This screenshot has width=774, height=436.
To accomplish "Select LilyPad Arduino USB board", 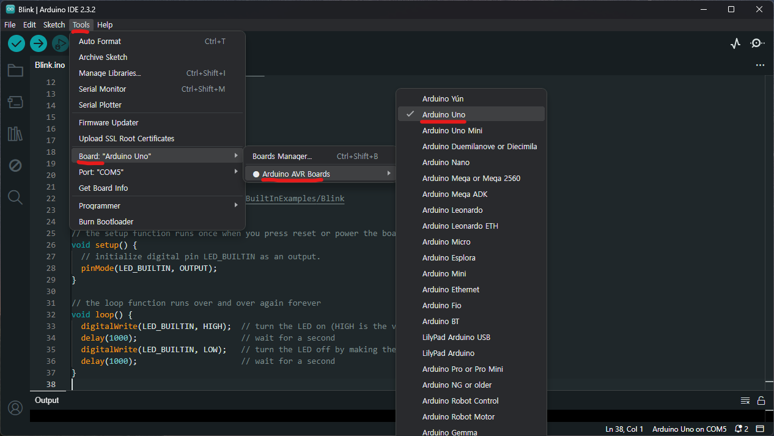I will [471, 337].
